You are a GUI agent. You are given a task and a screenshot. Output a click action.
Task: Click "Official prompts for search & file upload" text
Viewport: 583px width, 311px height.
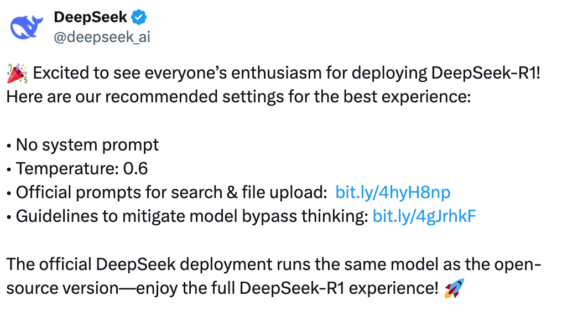coord(171,193)
